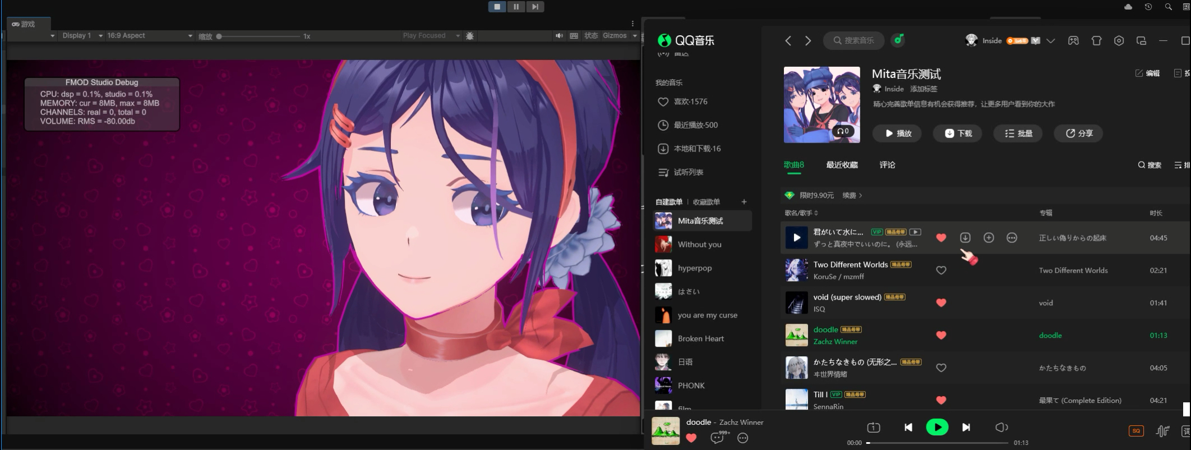Toggle single-loop play mode icon
This screenshot has width=1191, height=450.
(873, 428)
